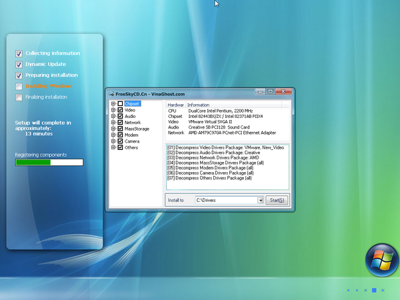400x300 pixels.
Task: Uncheck the Modem checkbox
Action: click(x=120, y=135)
